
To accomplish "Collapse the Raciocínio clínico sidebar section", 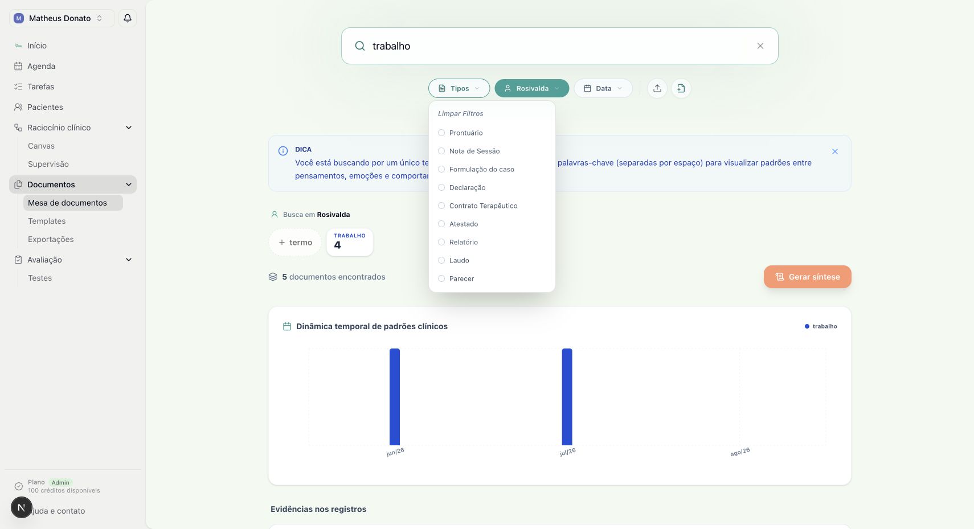I will coord(129,128).
